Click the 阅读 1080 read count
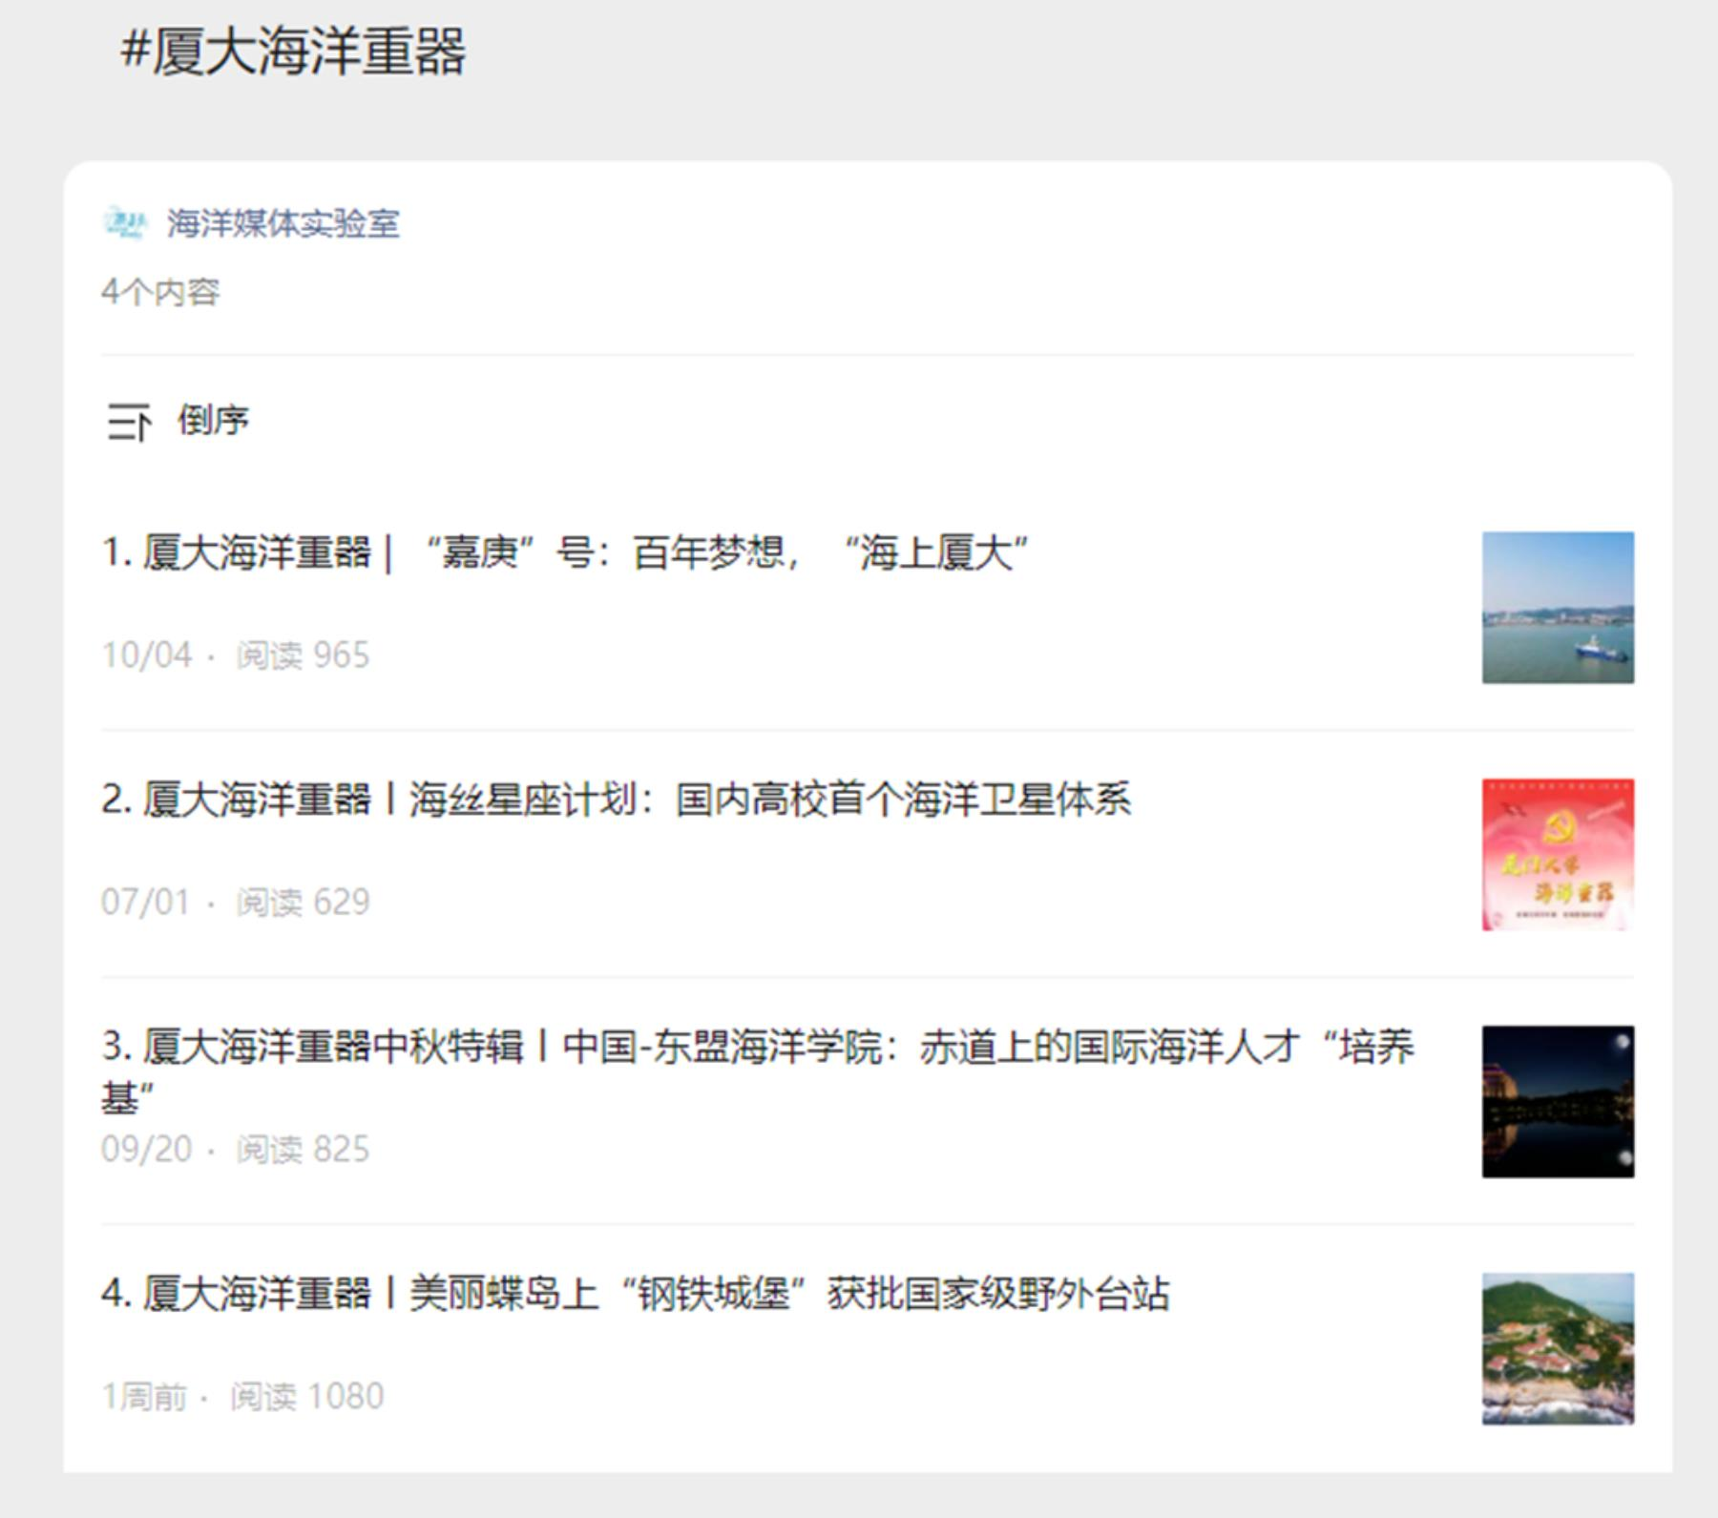Viewport: 1718px width, 1518px height. (306, 1397)
